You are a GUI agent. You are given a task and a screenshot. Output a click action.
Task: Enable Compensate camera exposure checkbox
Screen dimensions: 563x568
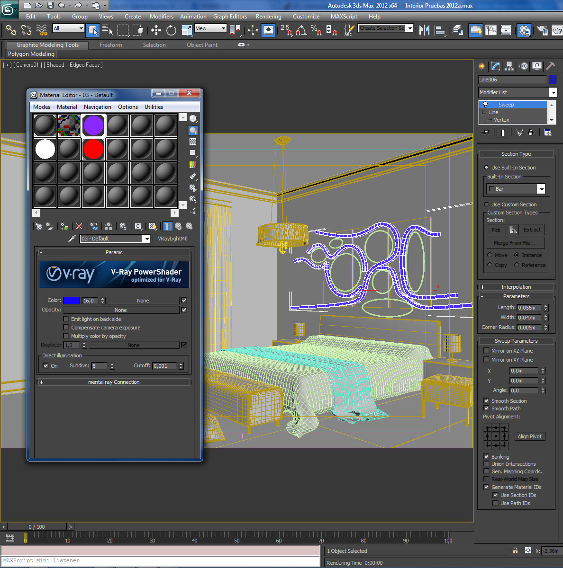coord(66,328)
